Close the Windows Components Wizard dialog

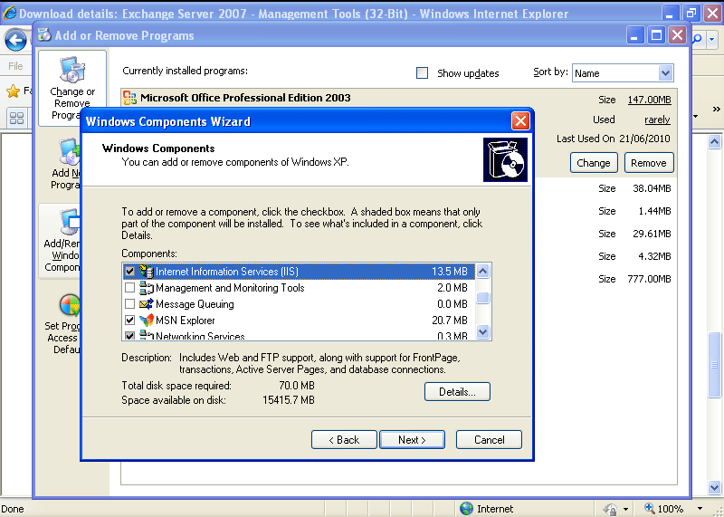(x=520, y=121)
